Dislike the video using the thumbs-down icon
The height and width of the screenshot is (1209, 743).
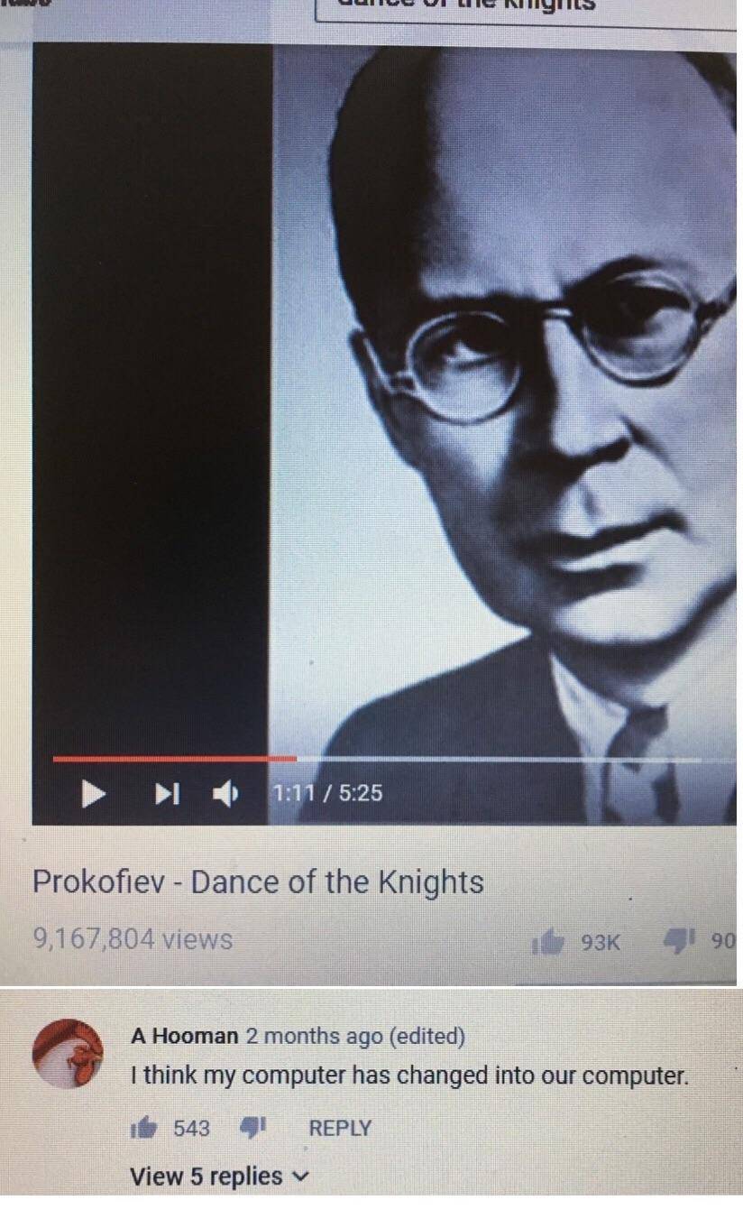[676, 941]
